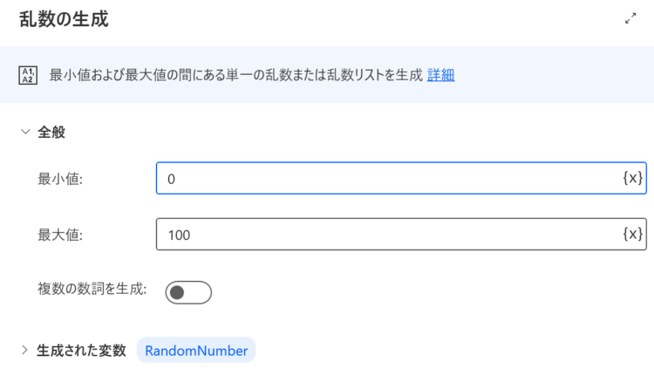Collapse the 全般 section chevron

(x=25, y=132)
